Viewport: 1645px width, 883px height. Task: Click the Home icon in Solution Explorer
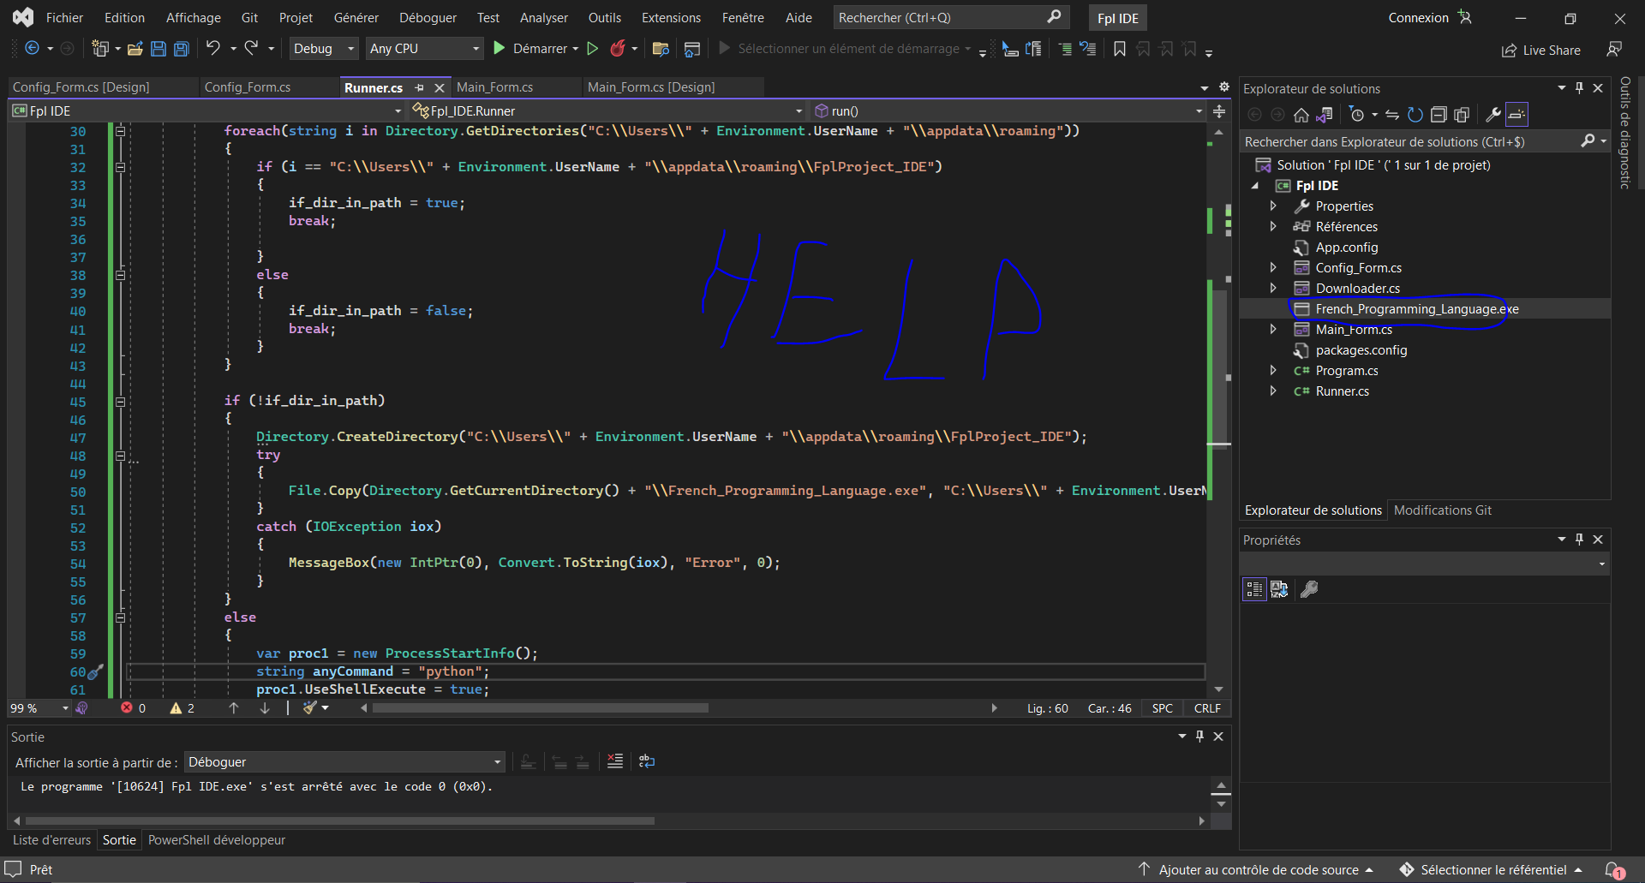1301,115
